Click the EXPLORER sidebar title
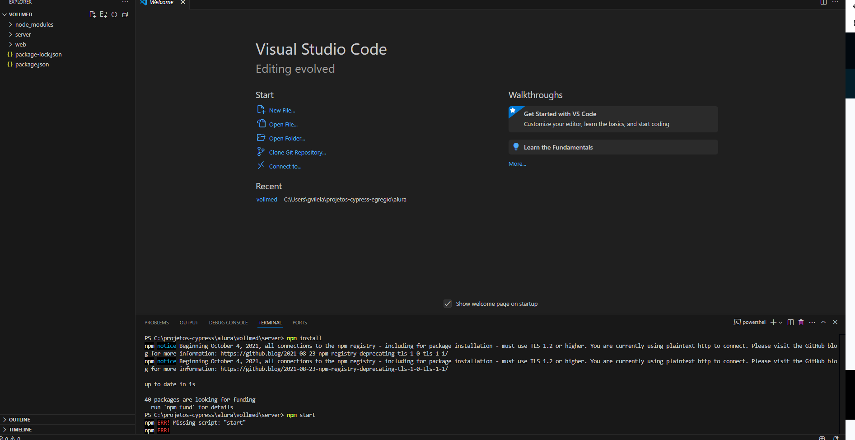 (x=20, y=2)
